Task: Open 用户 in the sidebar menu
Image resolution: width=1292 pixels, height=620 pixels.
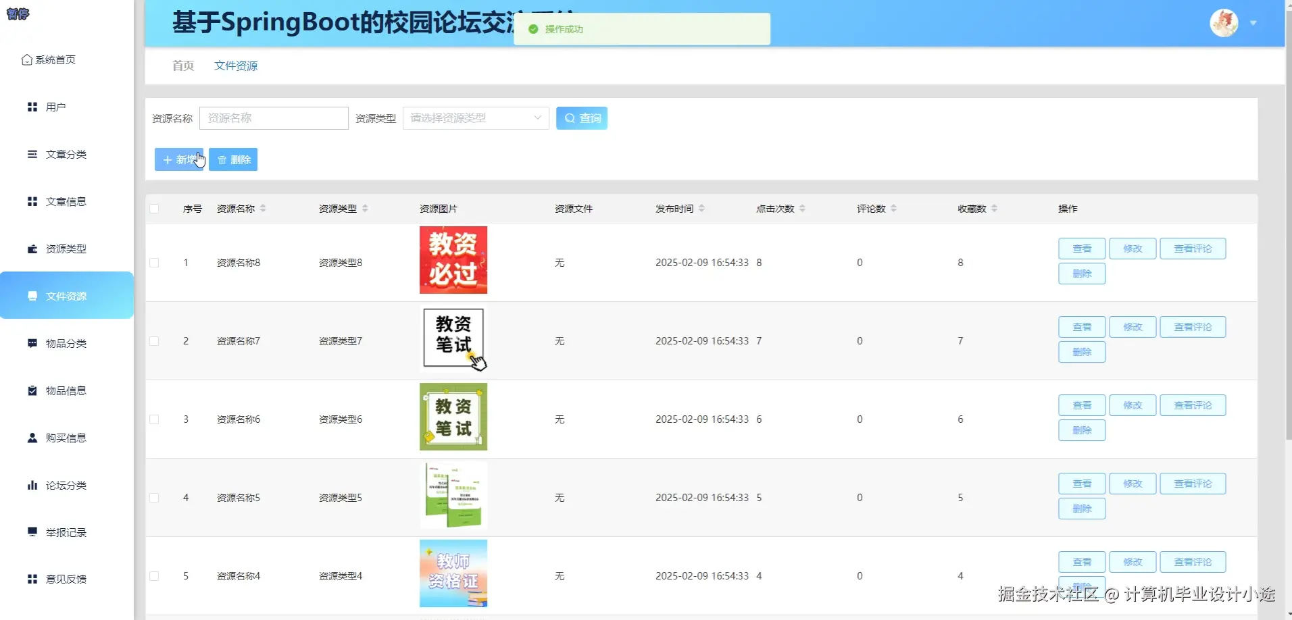Action: point(67,107)
